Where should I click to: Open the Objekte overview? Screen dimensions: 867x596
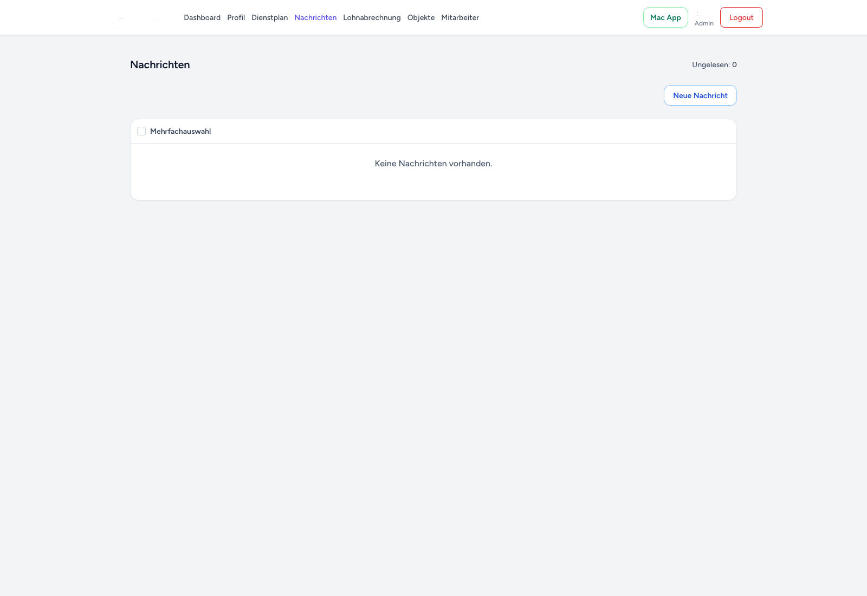tap(420, 17)
